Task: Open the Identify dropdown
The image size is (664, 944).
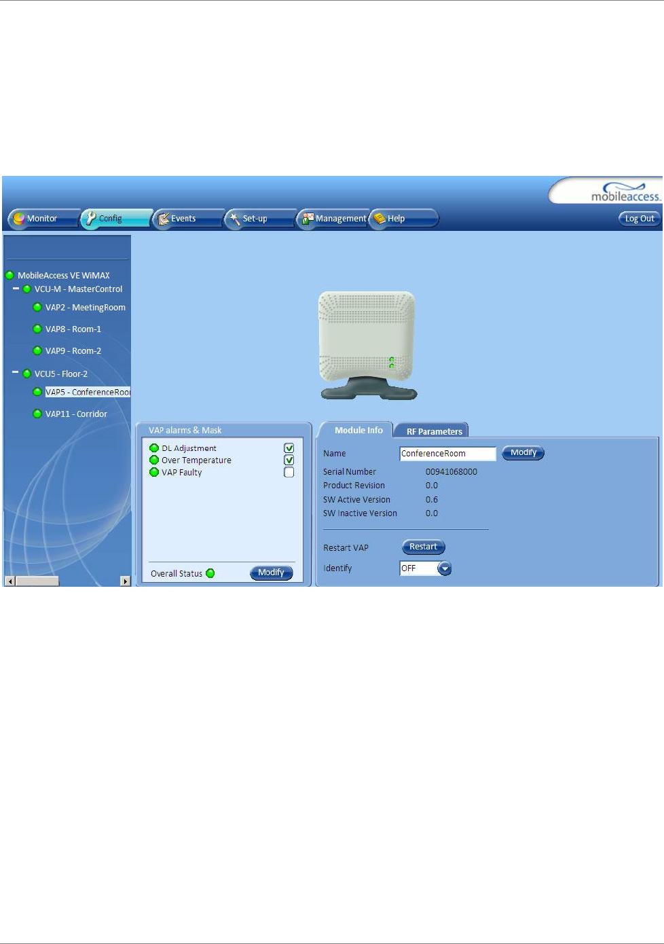Action: (445, 569)
